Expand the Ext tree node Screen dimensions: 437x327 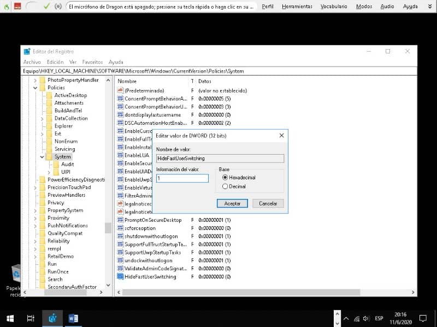42,134
